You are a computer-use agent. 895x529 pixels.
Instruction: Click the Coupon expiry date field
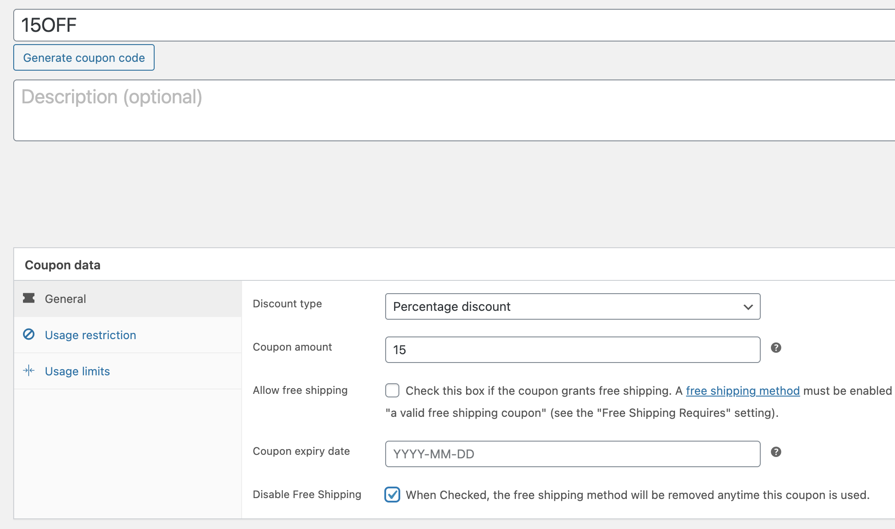[573, 454]
